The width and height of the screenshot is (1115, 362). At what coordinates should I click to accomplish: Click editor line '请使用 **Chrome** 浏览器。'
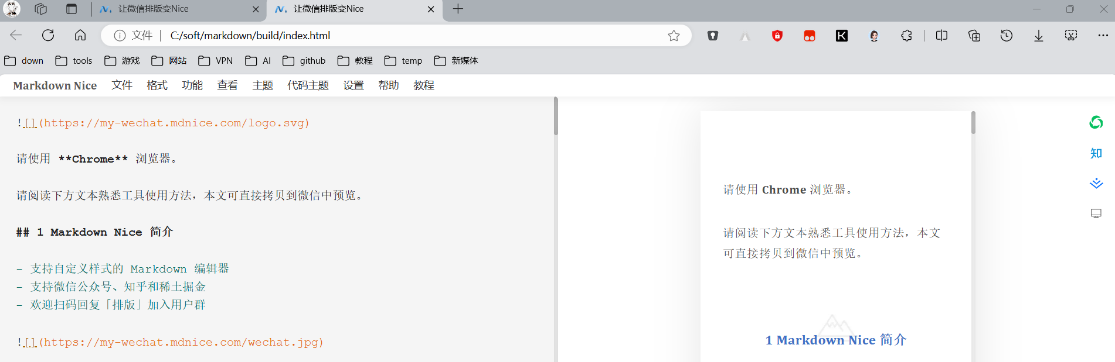pos(97,158)
